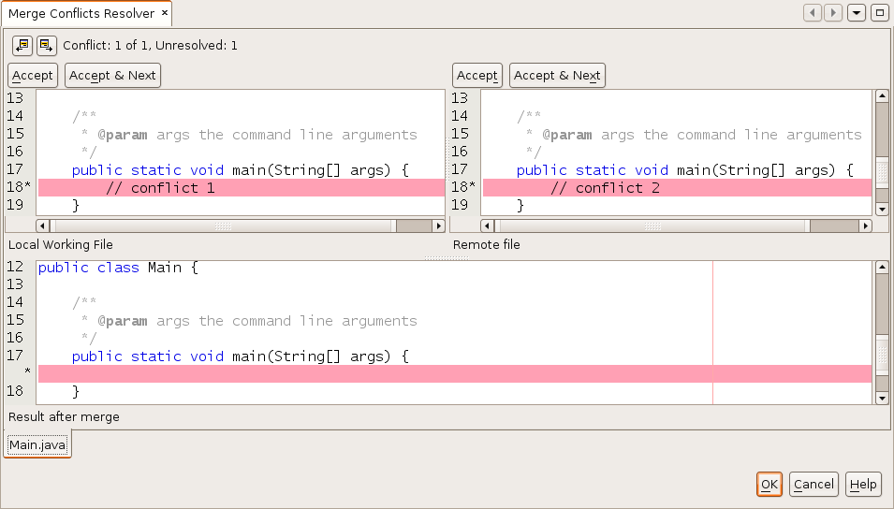Maximize the resolver window panel
Screen dimensions: 894x509
(x=880, y=12)
